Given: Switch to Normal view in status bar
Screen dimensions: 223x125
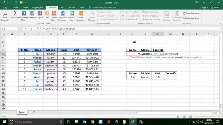Looking at the screenshot, I should tap(178, 117).
